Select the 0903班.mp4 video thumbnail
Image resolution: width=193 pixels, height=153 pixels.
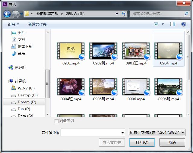click(x=136, y=51)
